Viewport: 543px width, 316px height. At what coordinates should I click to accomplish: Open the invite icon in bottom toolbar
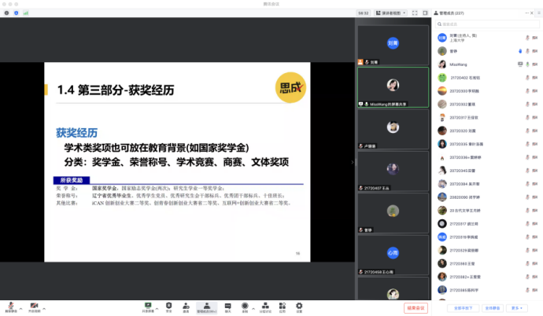point(186,306)
